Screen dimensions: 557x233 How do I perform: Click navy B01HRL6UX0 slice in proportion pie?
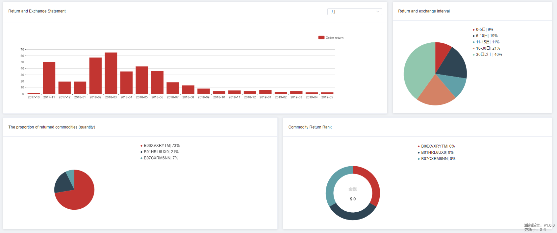point(63,184)
